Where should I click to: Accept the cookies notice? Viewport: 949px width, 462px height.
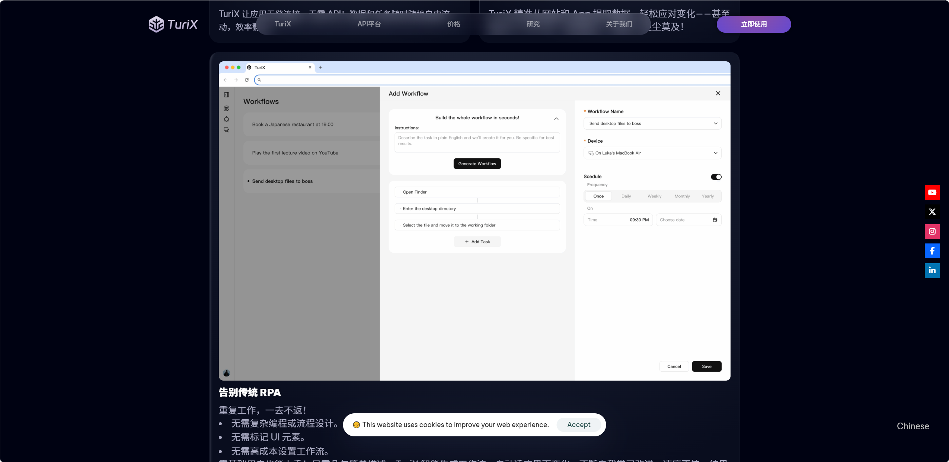579,425
